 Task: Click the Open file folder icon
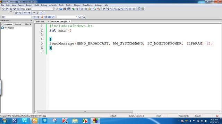pyautogui.click(x=61, y=9)
